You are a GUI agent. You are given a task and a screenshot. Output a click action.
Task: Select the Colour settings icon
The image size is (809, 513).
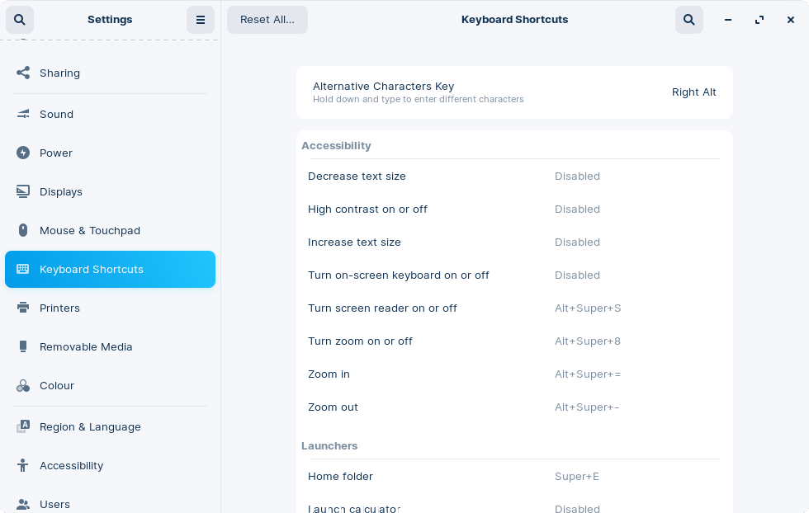[22, 385]
